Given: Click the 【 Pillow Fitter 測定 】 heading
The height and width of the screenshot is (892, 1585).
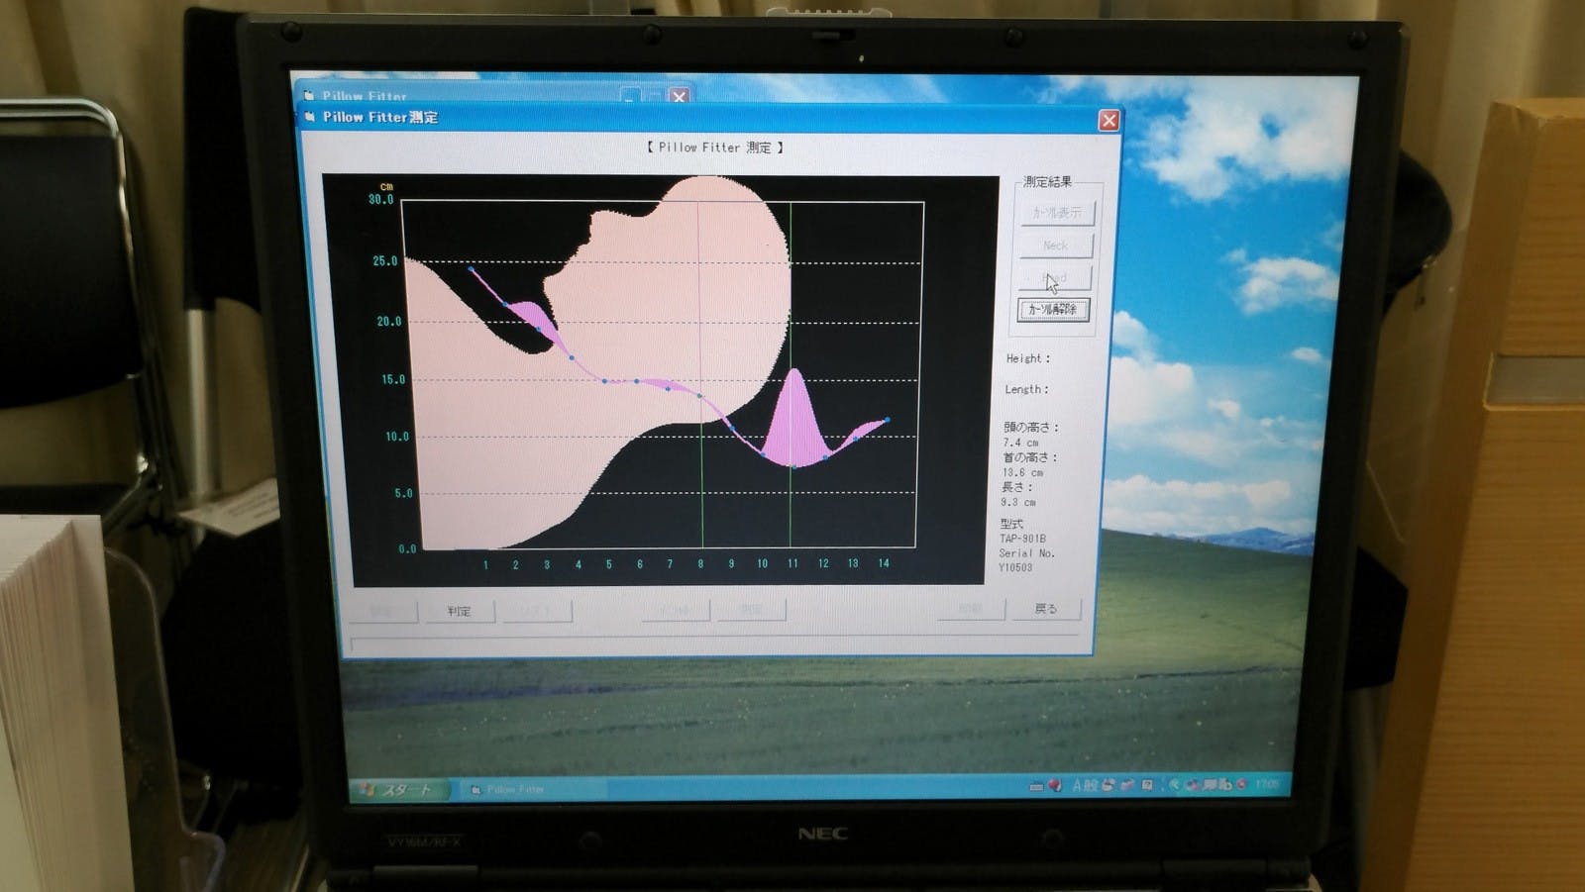Looking at the screenshot, I should [x=714, y=148].
